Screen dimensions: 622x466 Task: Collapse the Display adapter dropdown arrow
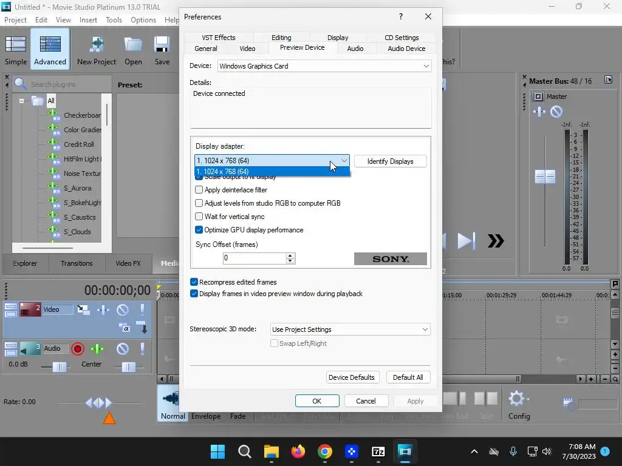tap(344, 160)
